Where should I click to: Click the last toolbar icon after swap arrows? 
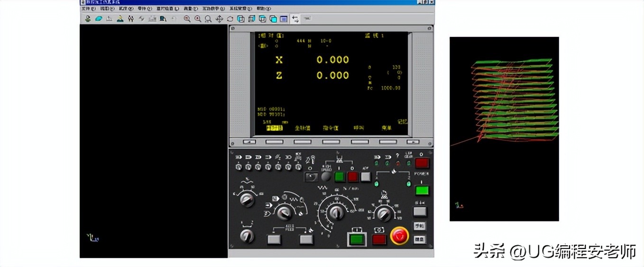tap(307, 19)
